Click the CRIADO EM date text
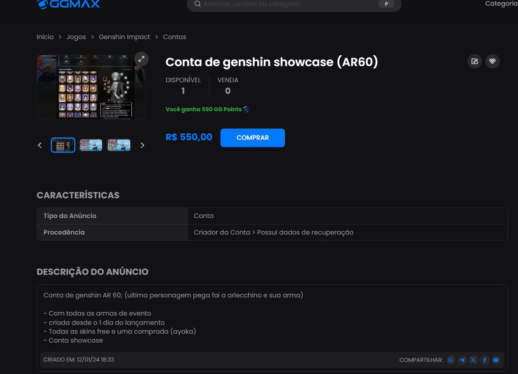This screenshot has height=374, width=518. 79,359
